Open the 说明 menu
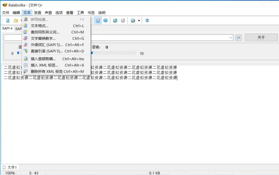 point(102,13)
